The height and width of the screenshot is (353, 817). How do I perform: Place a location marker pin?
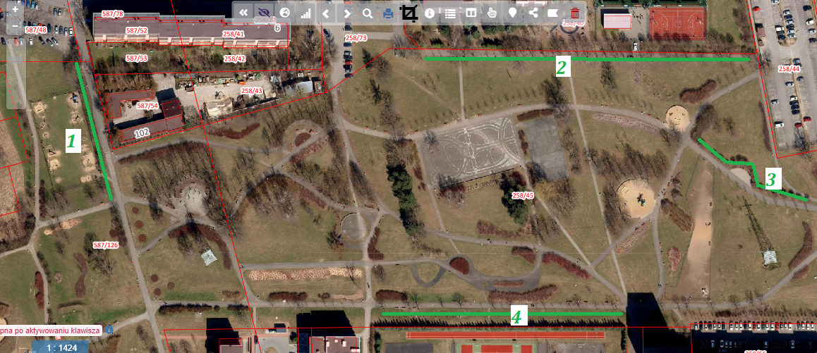pyautogui.click(x=513, y=13)
